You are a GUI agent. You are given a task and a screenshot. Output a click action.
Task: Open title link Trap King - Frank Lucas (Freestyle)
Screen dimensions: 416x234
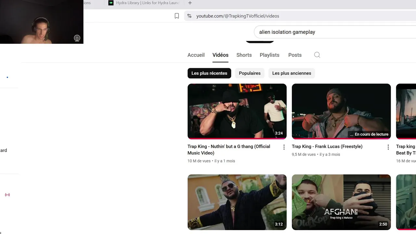327,147
